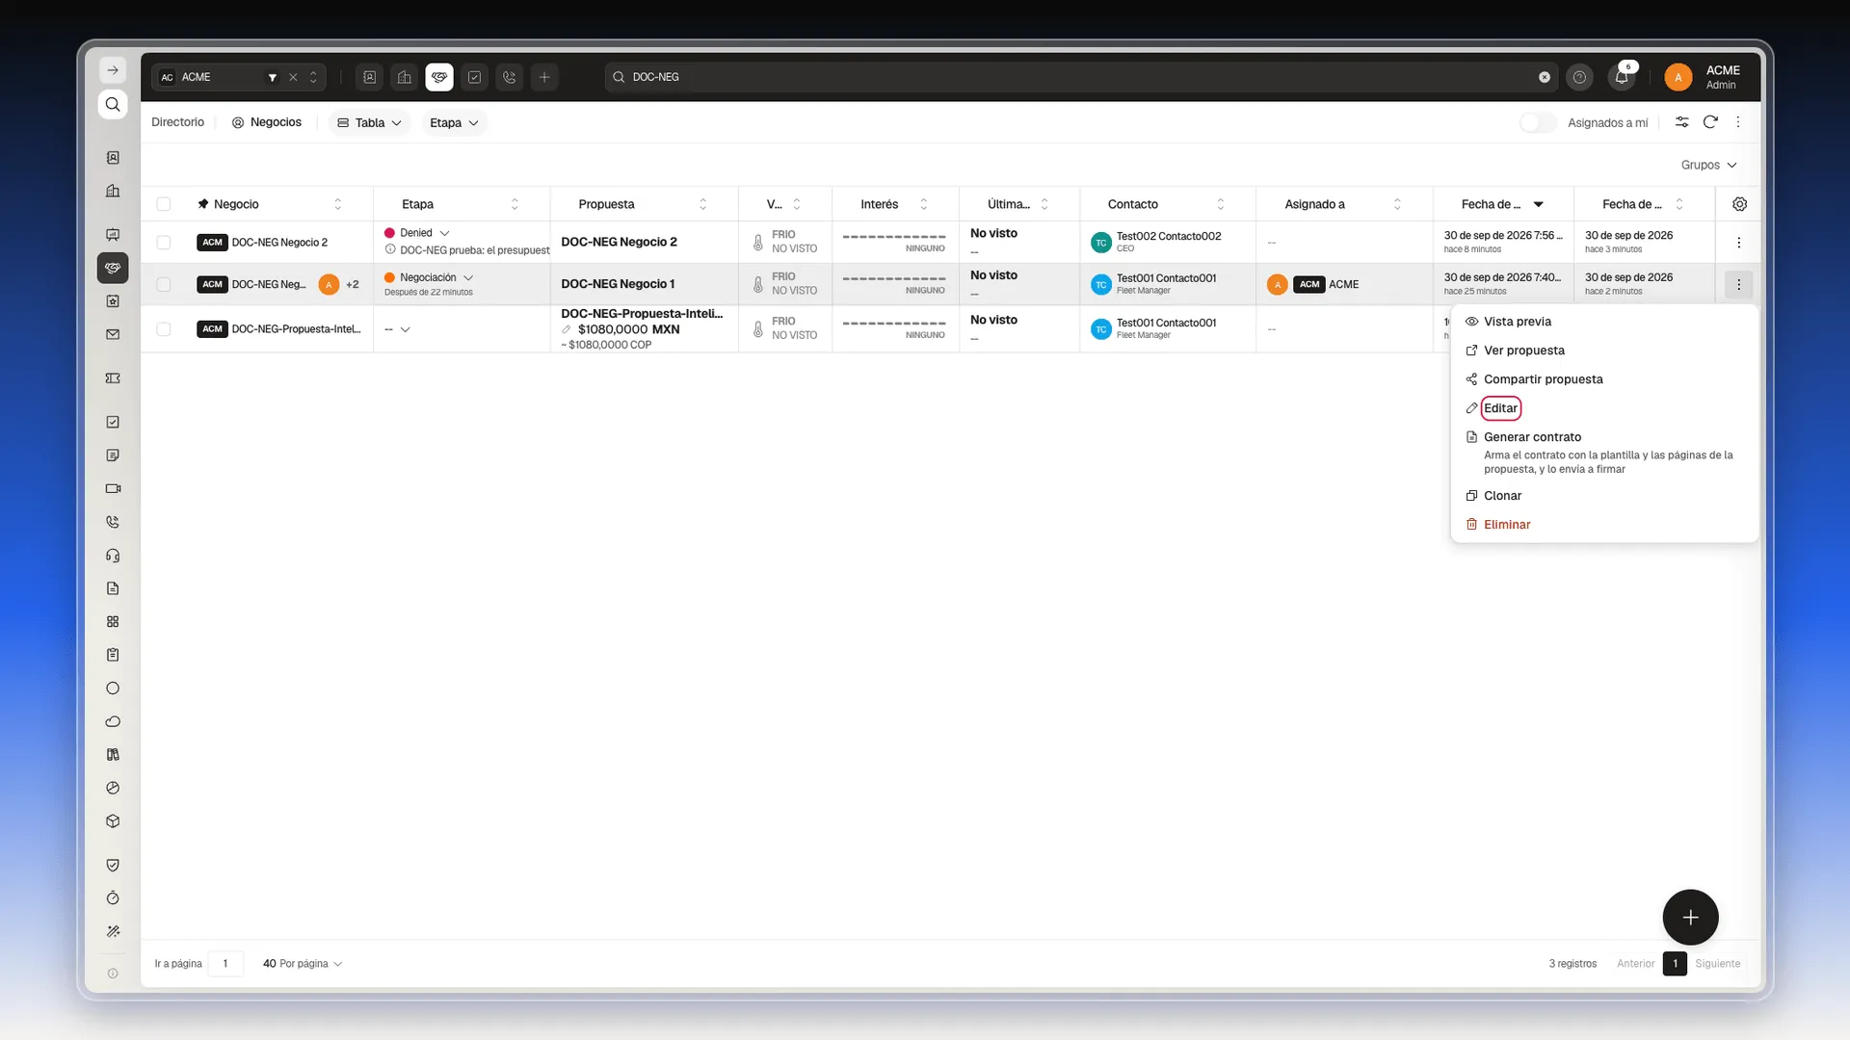Choose Eliminar in the menu
The height and width of the screenshot is (1040, 1850).
point(1604,525)
